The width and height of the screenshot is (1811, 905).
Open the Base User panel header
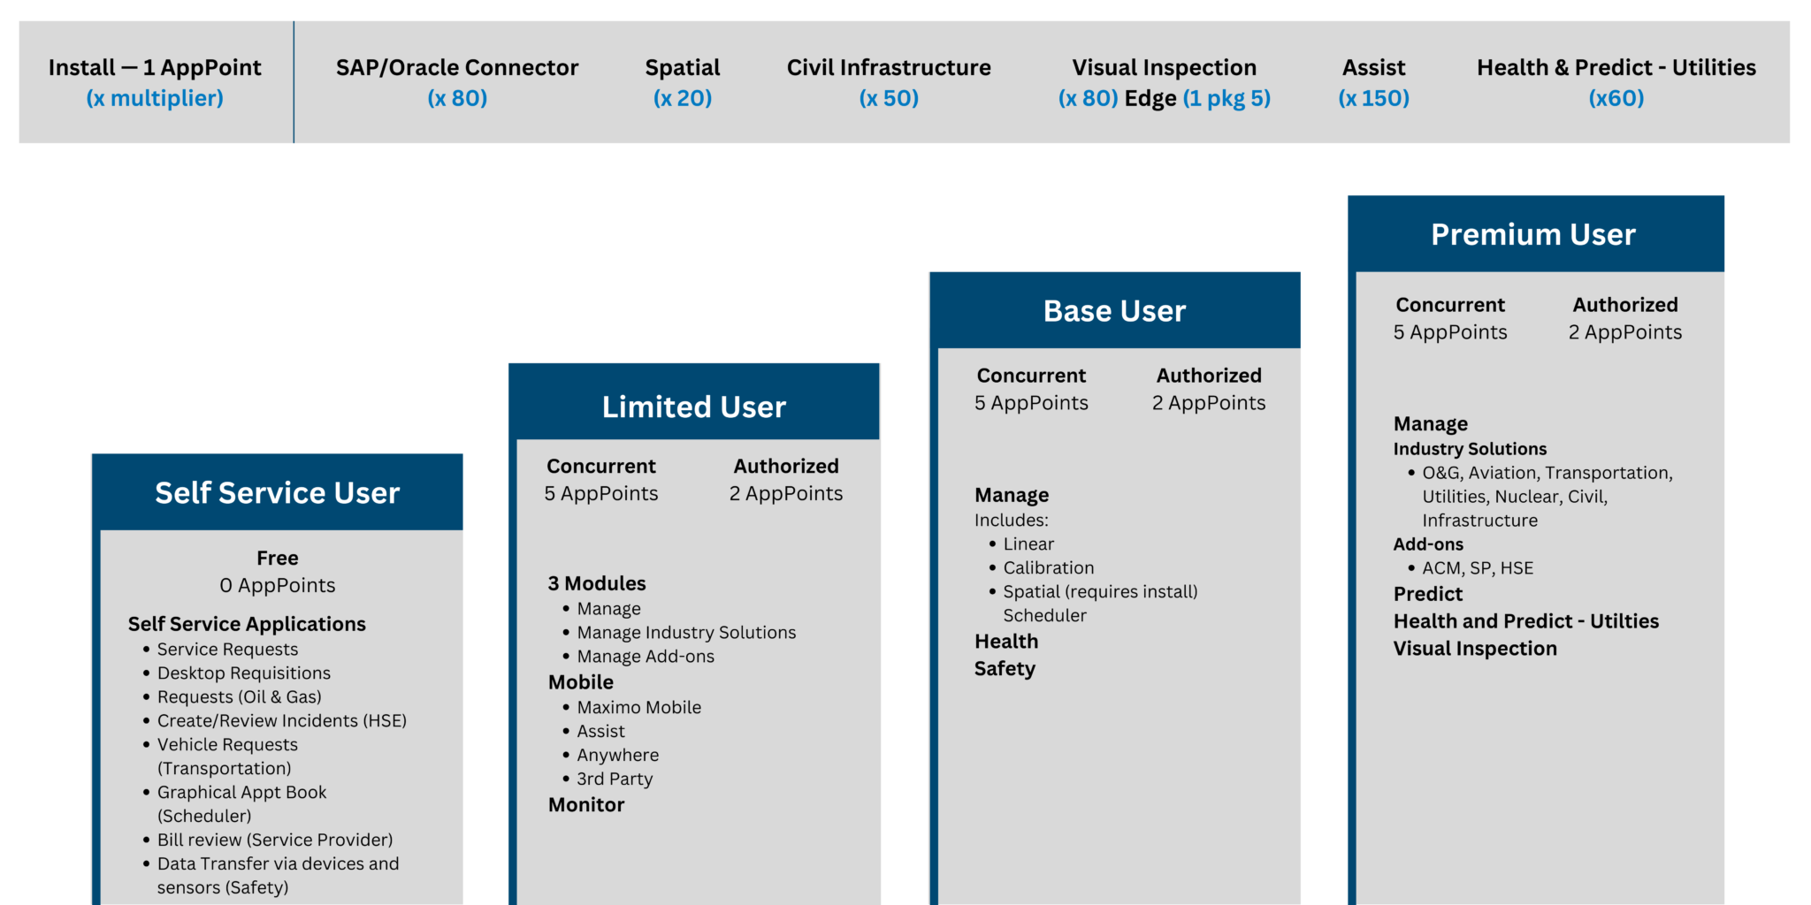pyautogui.click(x=1115, y=310)
